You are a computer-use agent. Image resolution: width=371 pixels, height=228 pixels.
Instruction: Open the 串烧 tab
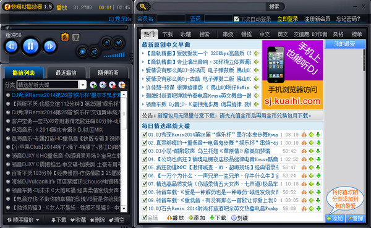228,35
